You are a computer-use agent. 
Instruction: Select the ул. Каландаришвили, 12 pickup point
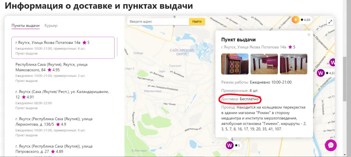pyautogui.click(x=63, y=100)
